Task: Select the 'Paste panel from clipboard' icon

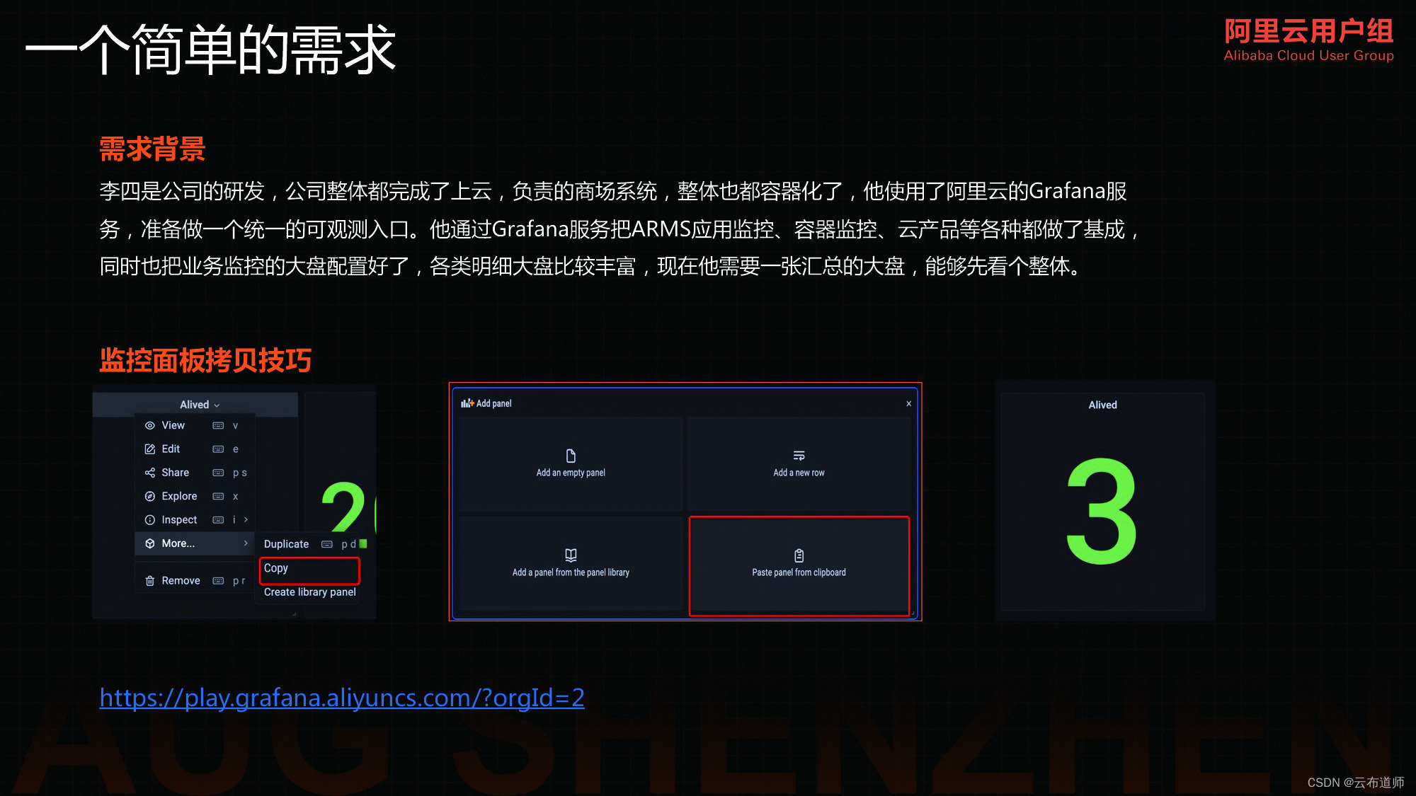Action: 797,554
